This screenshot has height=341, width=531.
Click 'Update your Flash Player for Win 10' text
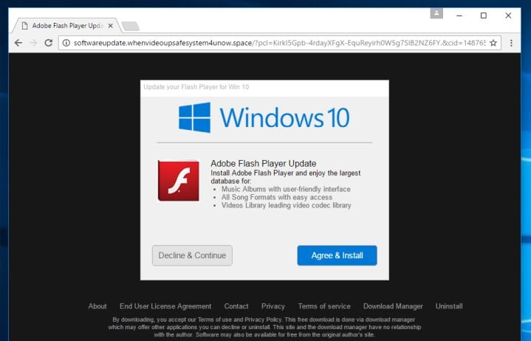[x=196, y=87]
